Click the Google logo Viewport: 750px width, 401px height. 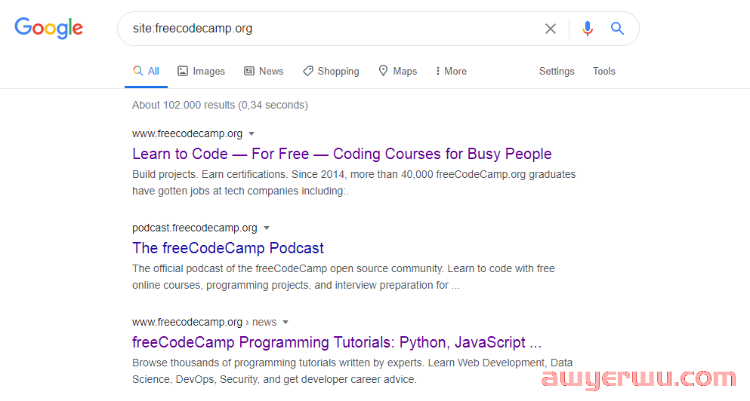click(x=49, y=28)
